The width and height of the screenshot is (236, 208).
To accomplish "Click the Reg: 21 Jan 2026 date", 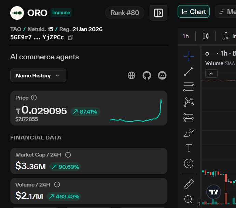I will click(81, 29).
